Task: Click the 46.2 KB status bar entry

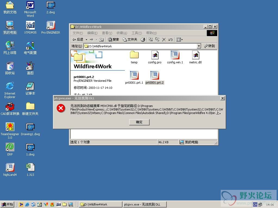Action: click(x=168, y=142)
